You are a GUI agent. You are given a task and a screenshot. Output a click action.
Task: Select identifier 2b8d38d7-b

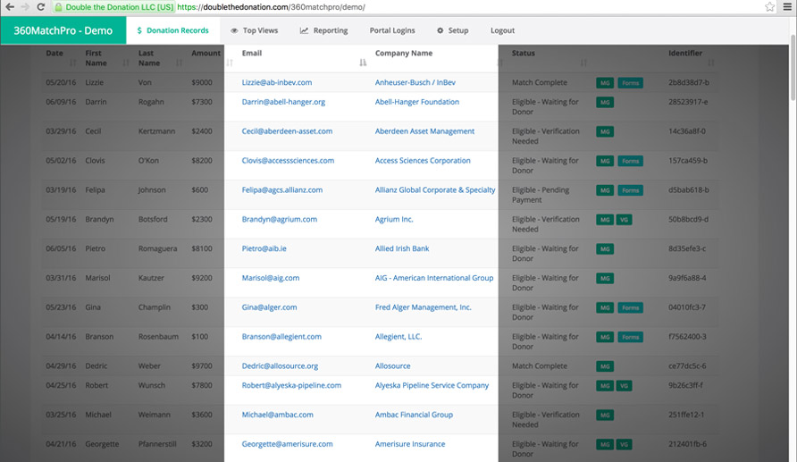(x=689, y=82)
